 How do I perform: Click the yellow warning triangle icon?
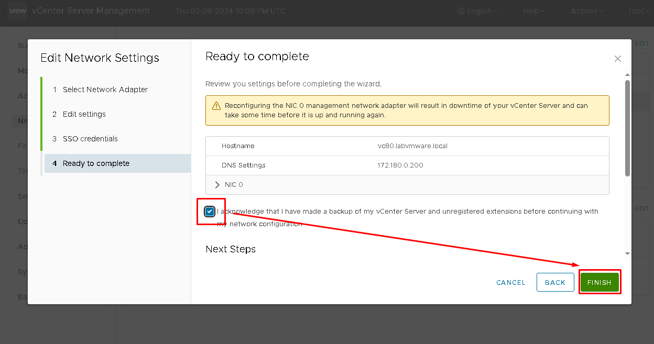216,106
